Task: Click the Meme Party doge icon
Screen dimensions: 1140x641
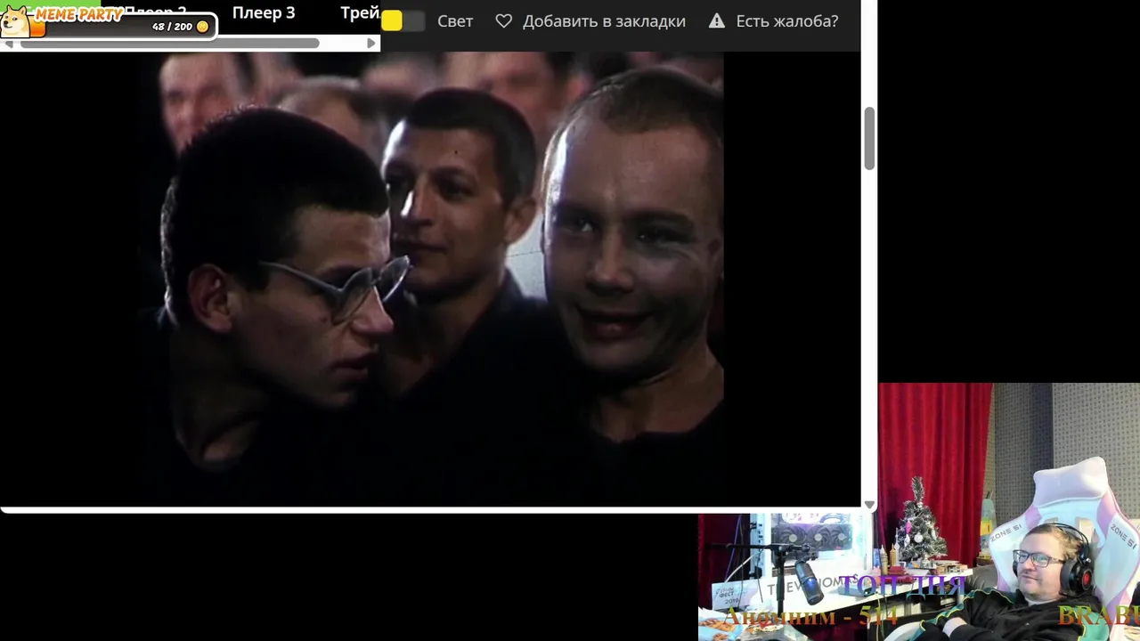Action: tap(15, 21)
